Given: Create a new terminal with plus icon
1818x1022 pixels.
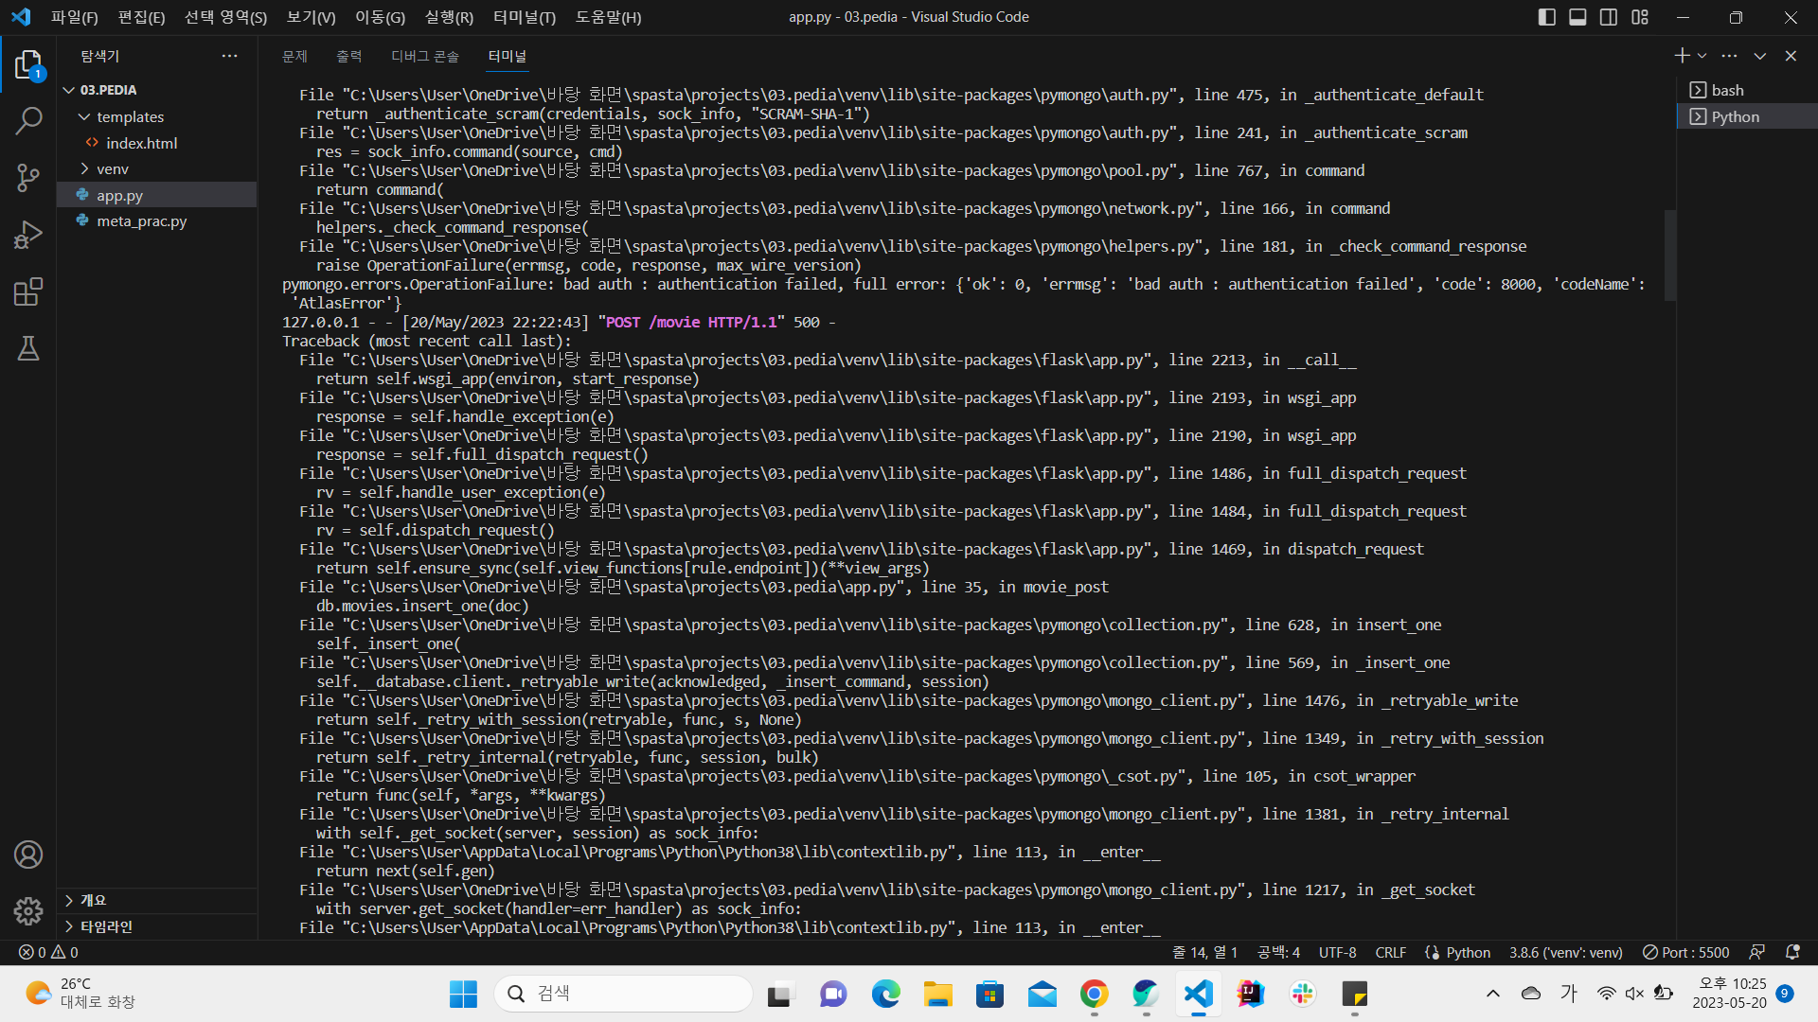Looking at the screenshot, I should coord(1682,56).
